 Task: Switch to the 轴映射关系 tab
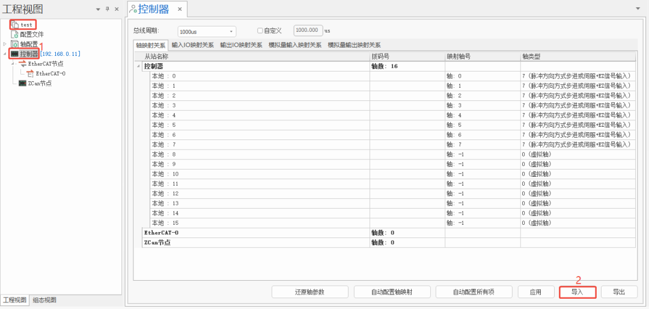tap(151, 45)
